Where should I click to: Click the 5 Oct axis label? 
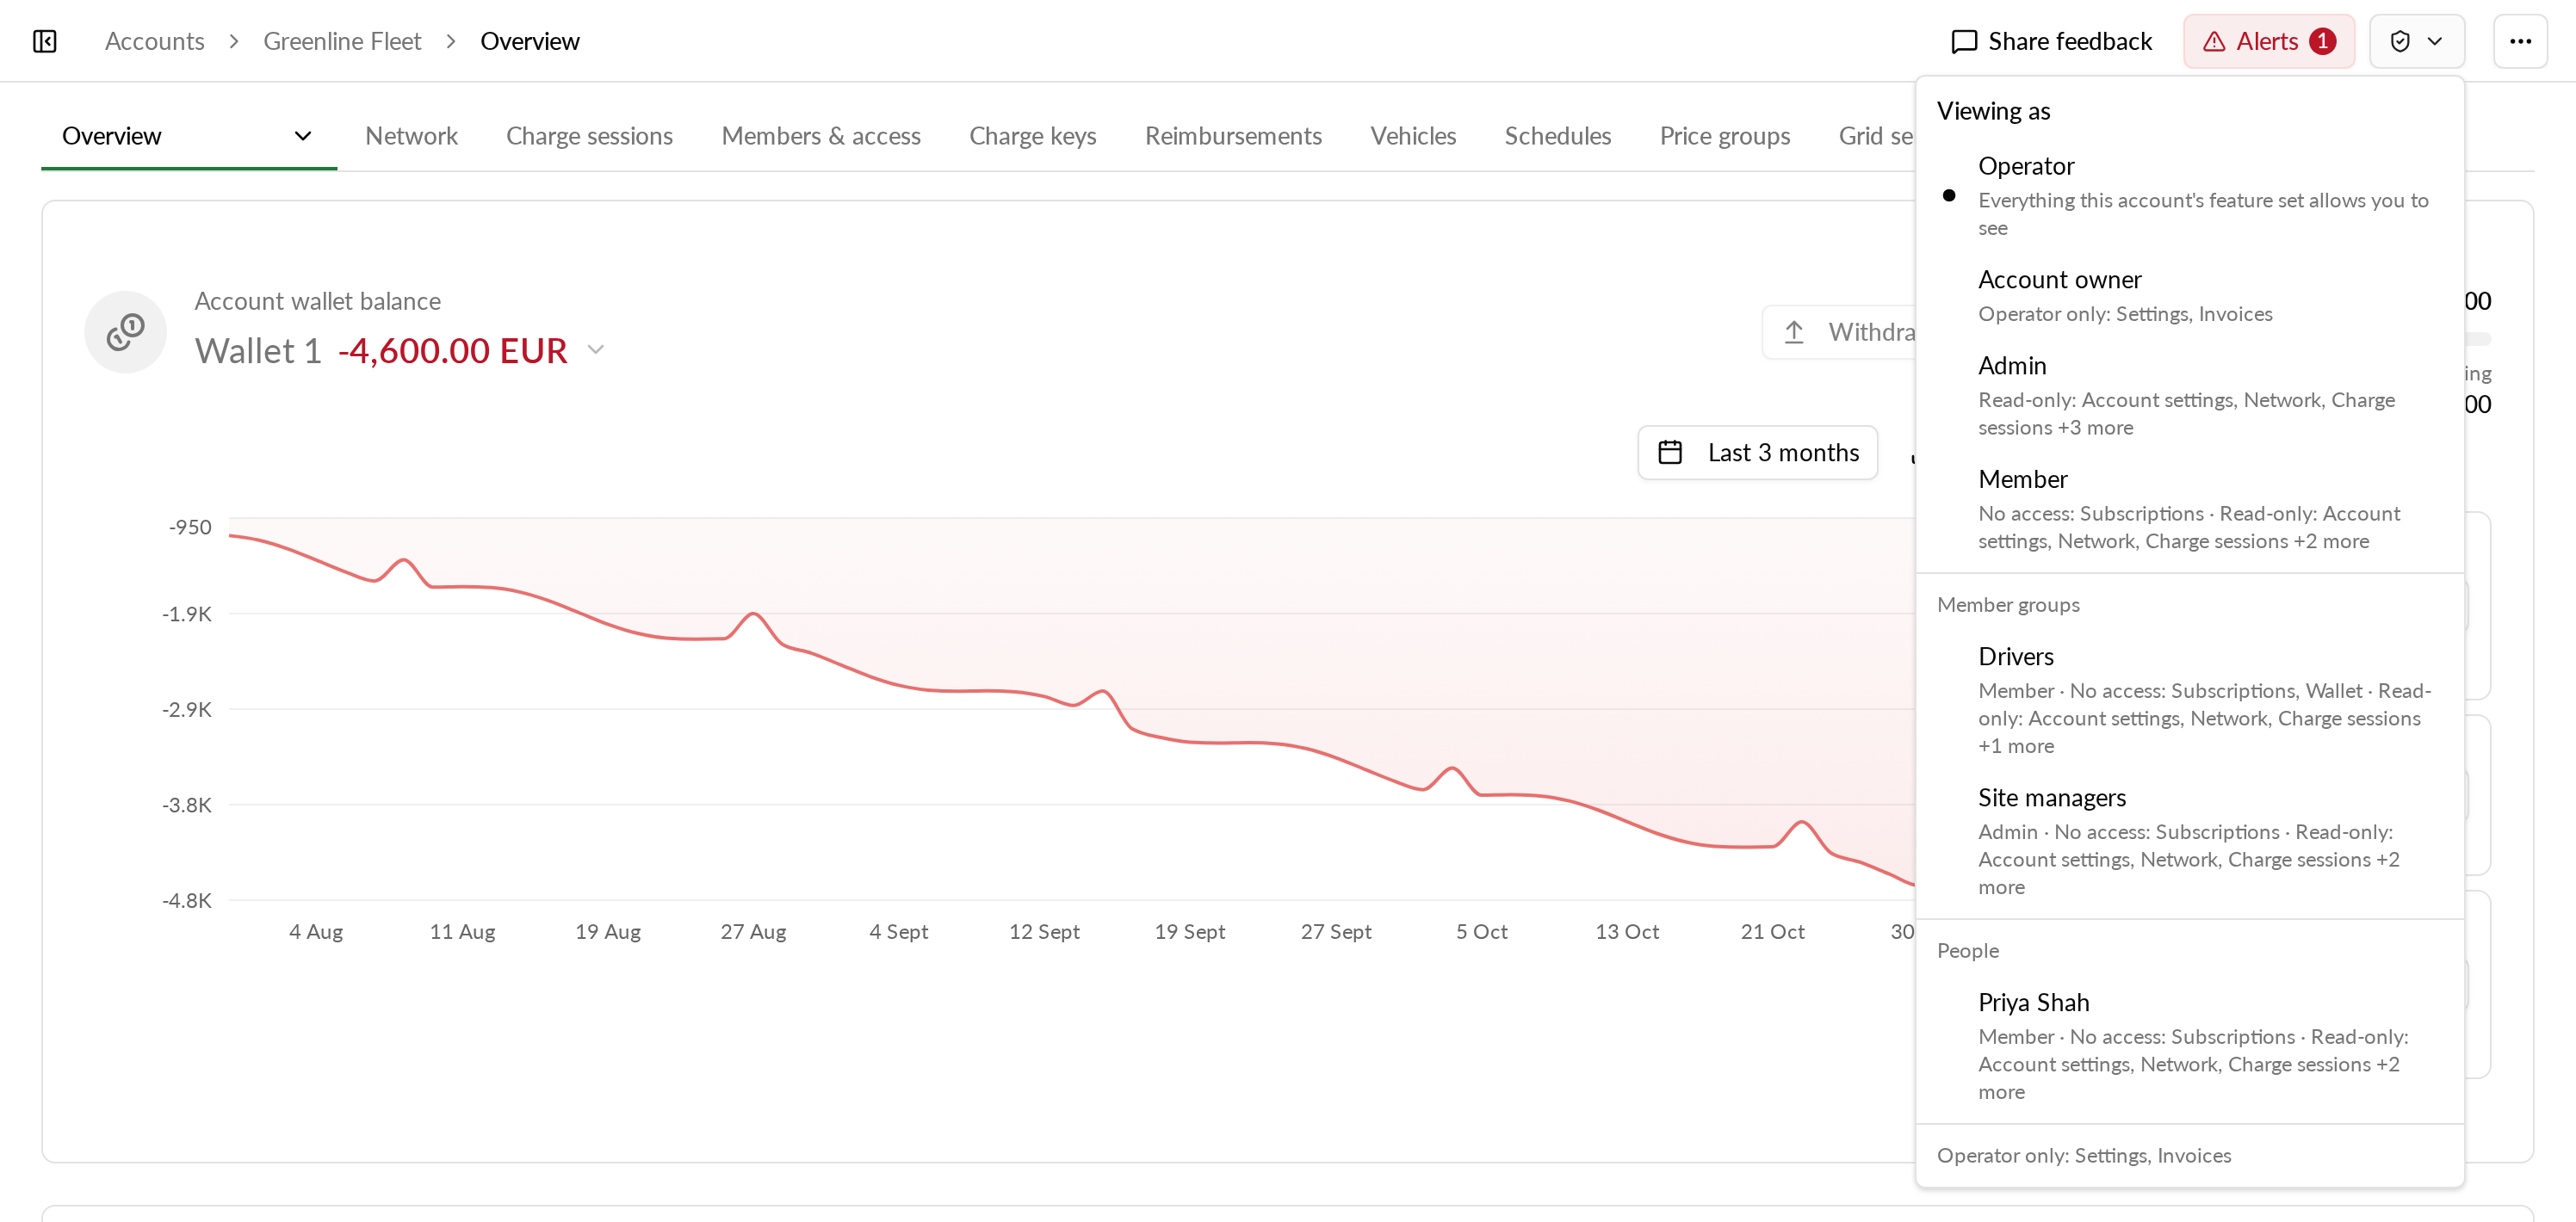[x=1481, y=931]
